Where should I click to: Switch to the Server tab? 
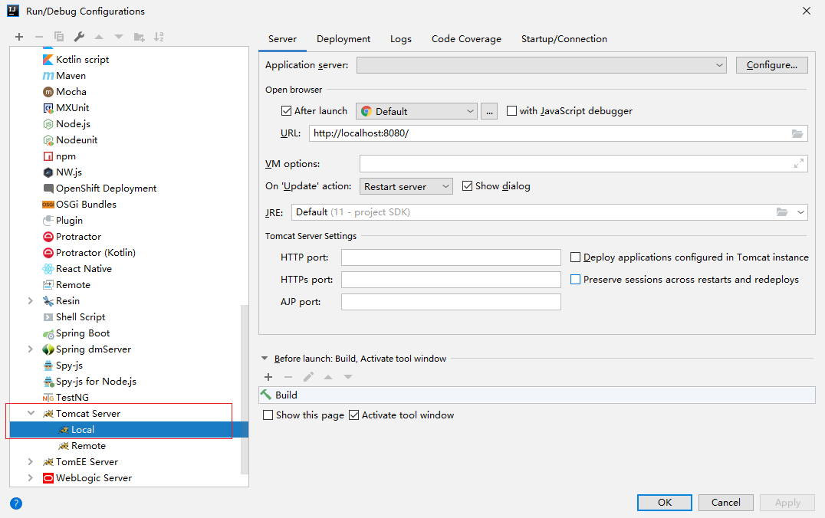(283, 39)
